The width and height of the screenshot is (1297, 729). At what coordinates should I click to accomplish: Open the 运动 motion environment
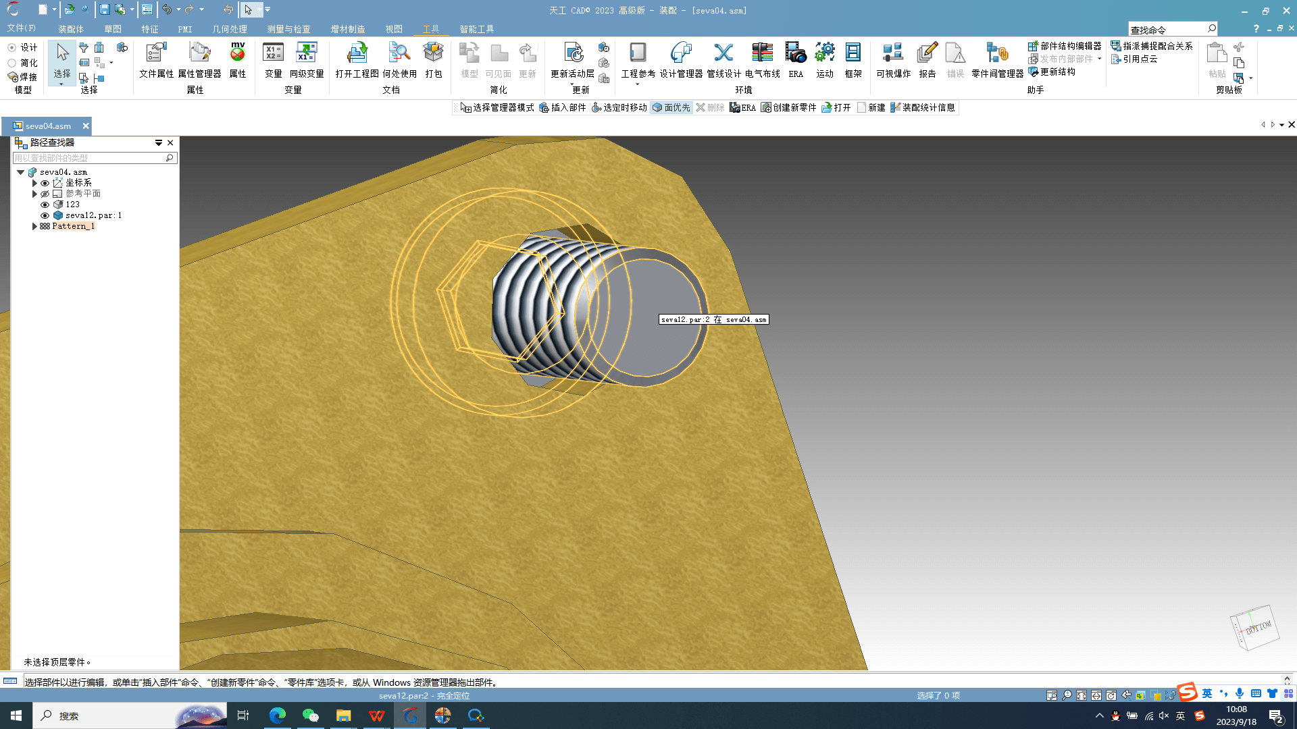[824, 59]
